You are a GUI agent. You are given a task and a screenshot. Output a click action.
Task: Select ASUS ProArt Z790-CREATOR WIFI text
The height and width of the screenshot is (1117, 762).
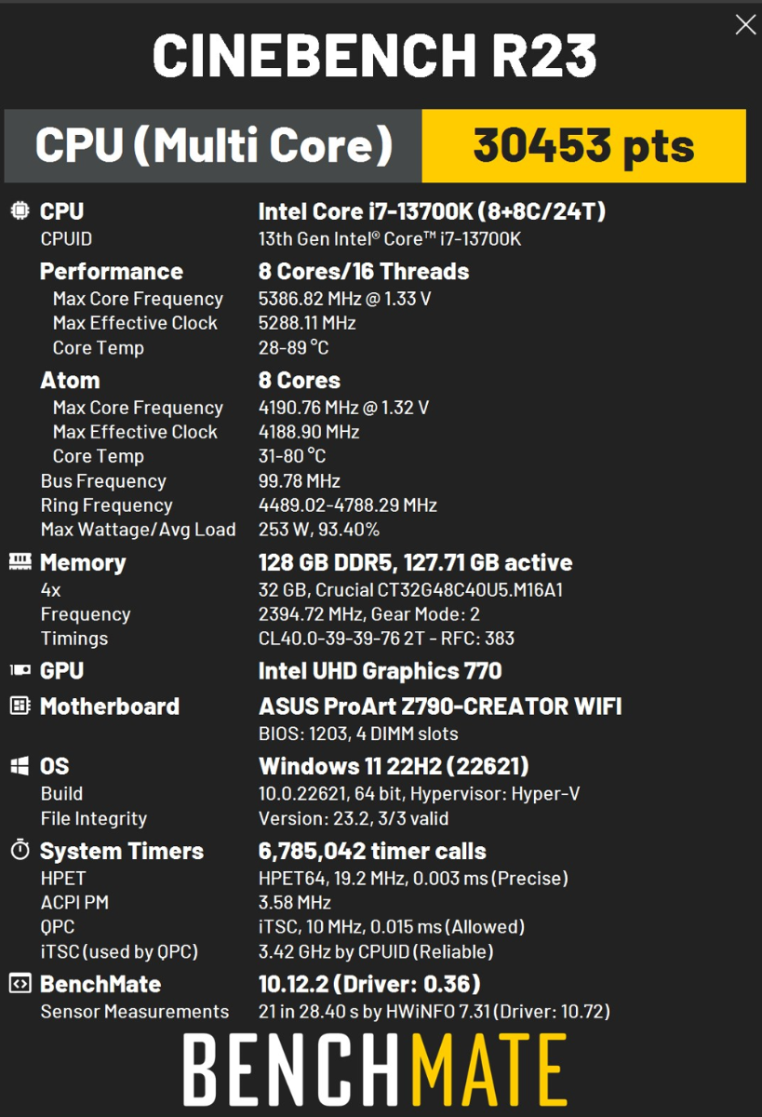coord(440,706)
